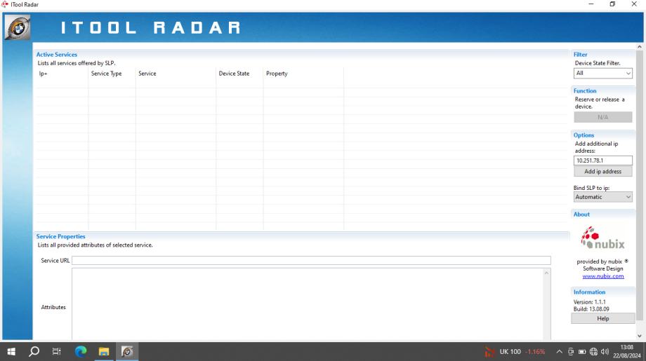This screenshot has width=646, height=361.
Task: Click Build: 13.08.09 text
Action: coord(591,309)
